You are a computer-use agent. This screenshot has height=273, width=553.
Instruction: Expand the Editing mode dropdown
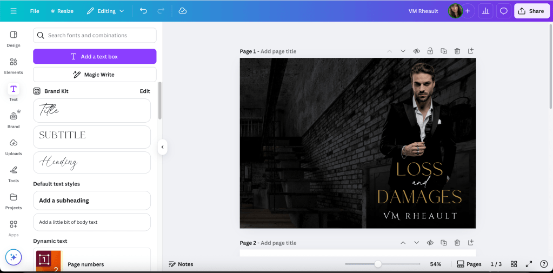point(105,11)
